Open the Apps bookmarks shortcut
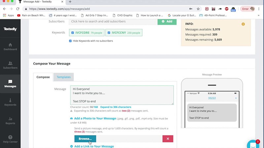Image resolution: width=264 pixels, height=148 pixels. 9,15
